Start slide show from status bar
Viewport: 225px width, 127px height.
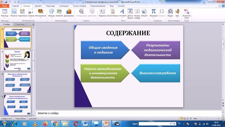click(191, 119)
